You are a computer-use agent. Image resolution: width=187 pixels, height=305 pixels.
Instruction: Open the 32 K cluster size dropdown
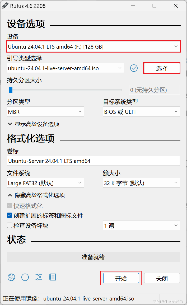142,183
